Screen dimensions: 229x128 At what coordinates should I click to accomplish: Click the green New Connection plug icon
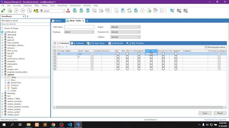pyautogui.click(x=3, y=11)
